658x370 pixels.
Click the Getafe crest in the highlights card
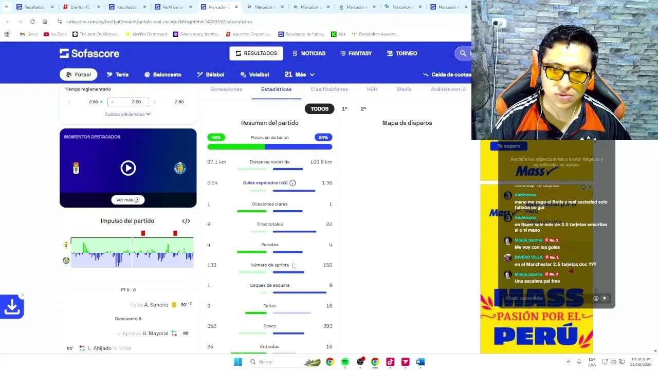click(x=180, y=168)
